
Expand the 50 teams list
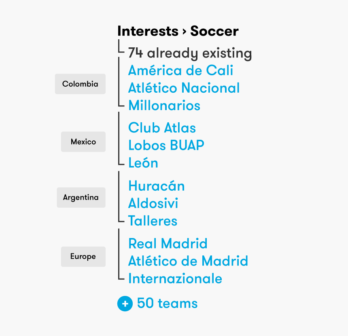click(x=167, y=303)
